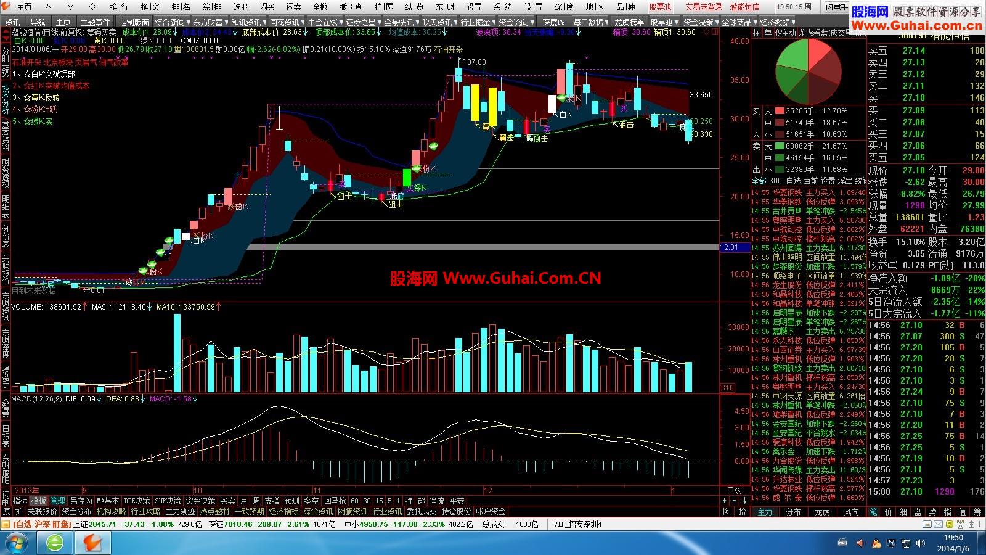Open the 中金在线 dropdown
This screenshot has height=555, width=986.
[x=325, y=22]
